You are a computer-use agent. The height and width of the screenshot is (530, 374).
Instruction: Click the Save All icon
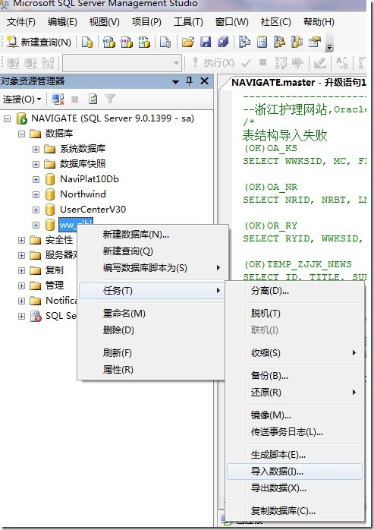pyautogui.click(x=223, y=43)
